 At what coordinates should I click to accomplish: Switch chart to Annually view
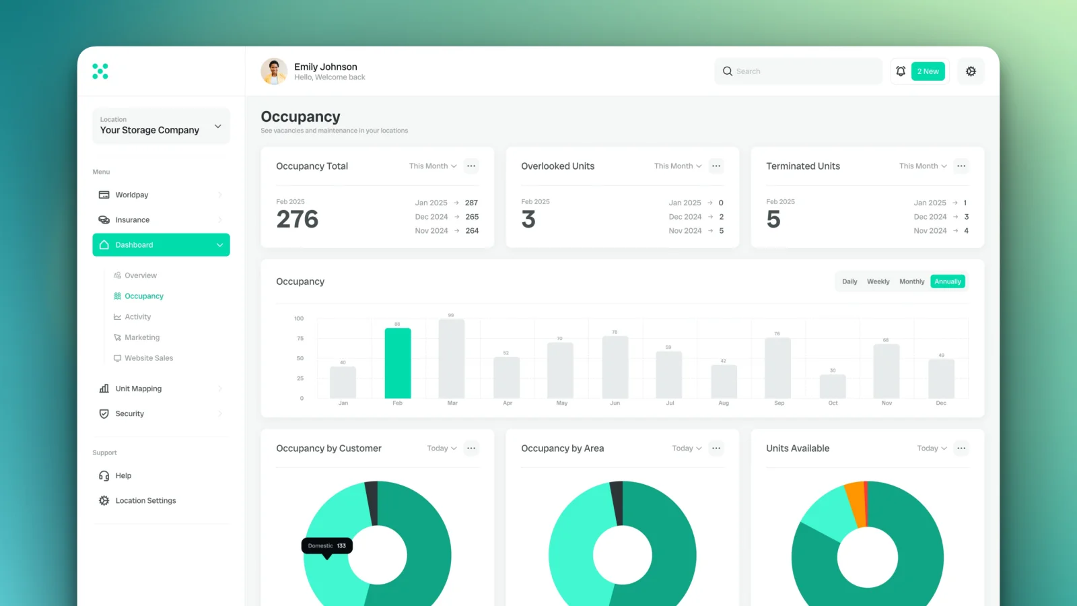pos(948,281)
